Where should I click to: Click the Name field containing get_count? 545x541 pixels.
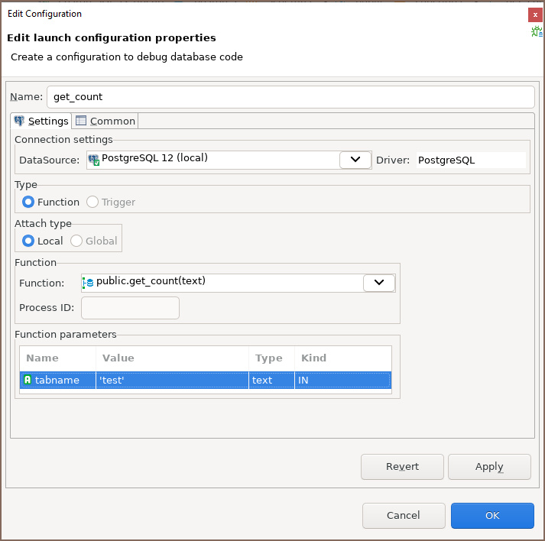click(290, 97)
